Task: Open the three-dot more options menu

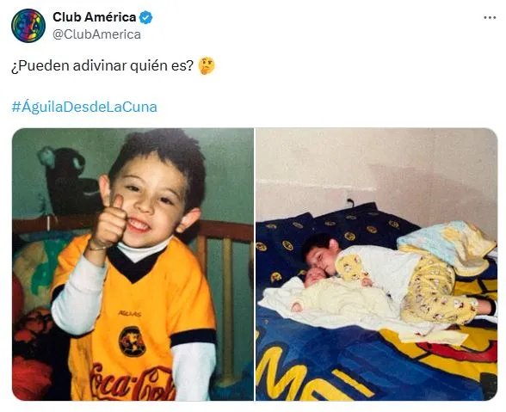Action: tap(490, 18)
